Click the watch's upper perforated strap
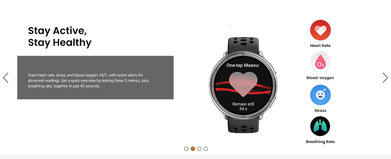Screen dimensions: 391x159 pyautogui.click(x=243, y=44)
